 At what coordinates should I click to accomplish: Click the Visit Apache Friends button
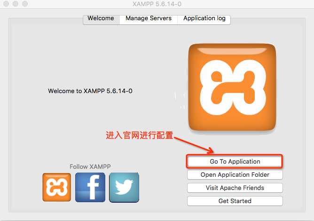click(x=235, y=188)
